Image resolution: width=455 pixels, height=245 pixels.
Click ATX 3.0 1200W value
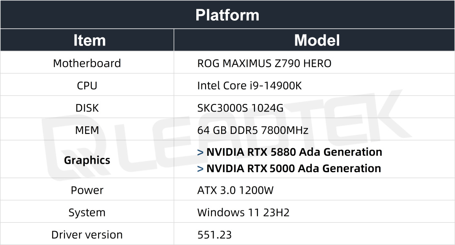pyautogui.click(x=236, y=190)
